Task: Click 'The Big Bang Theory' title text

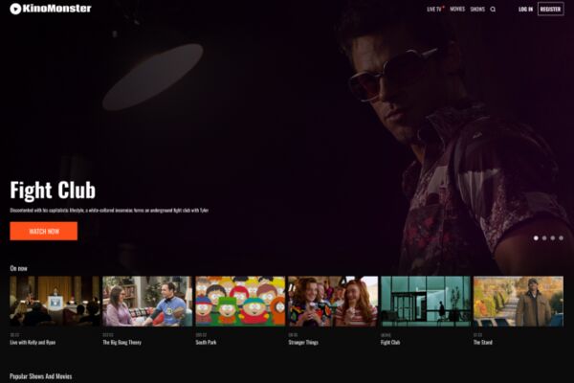Action: point(121,343)
